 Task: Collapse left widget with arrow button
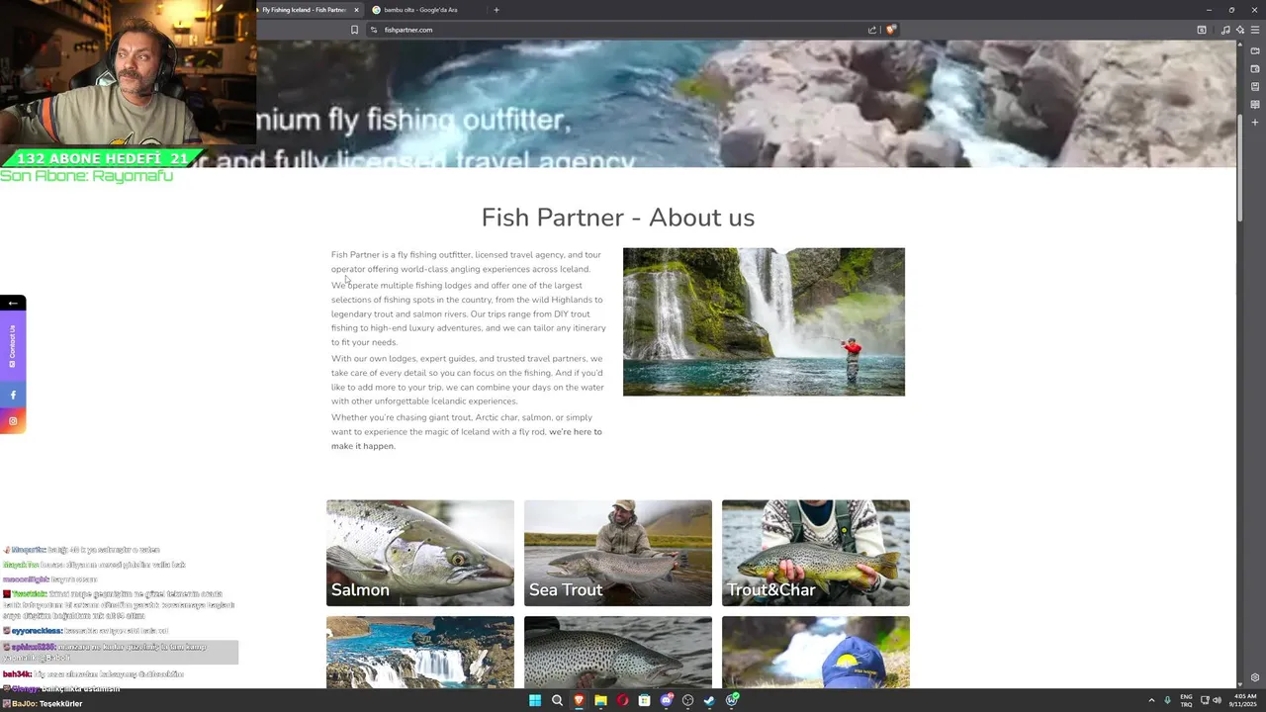[x=13, y=304]
